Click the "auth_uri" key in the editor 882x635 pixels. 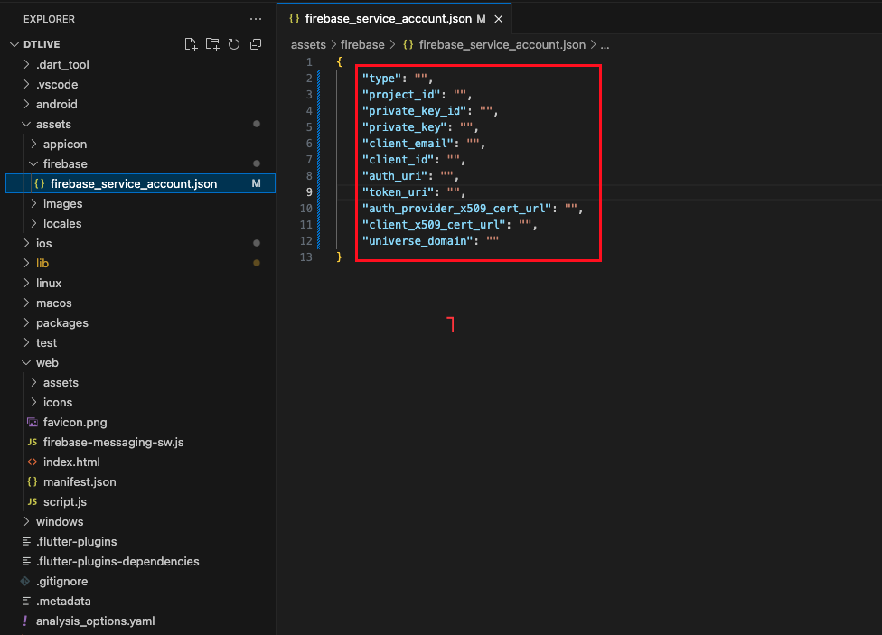pyautogui.click(x=395, y=176)
